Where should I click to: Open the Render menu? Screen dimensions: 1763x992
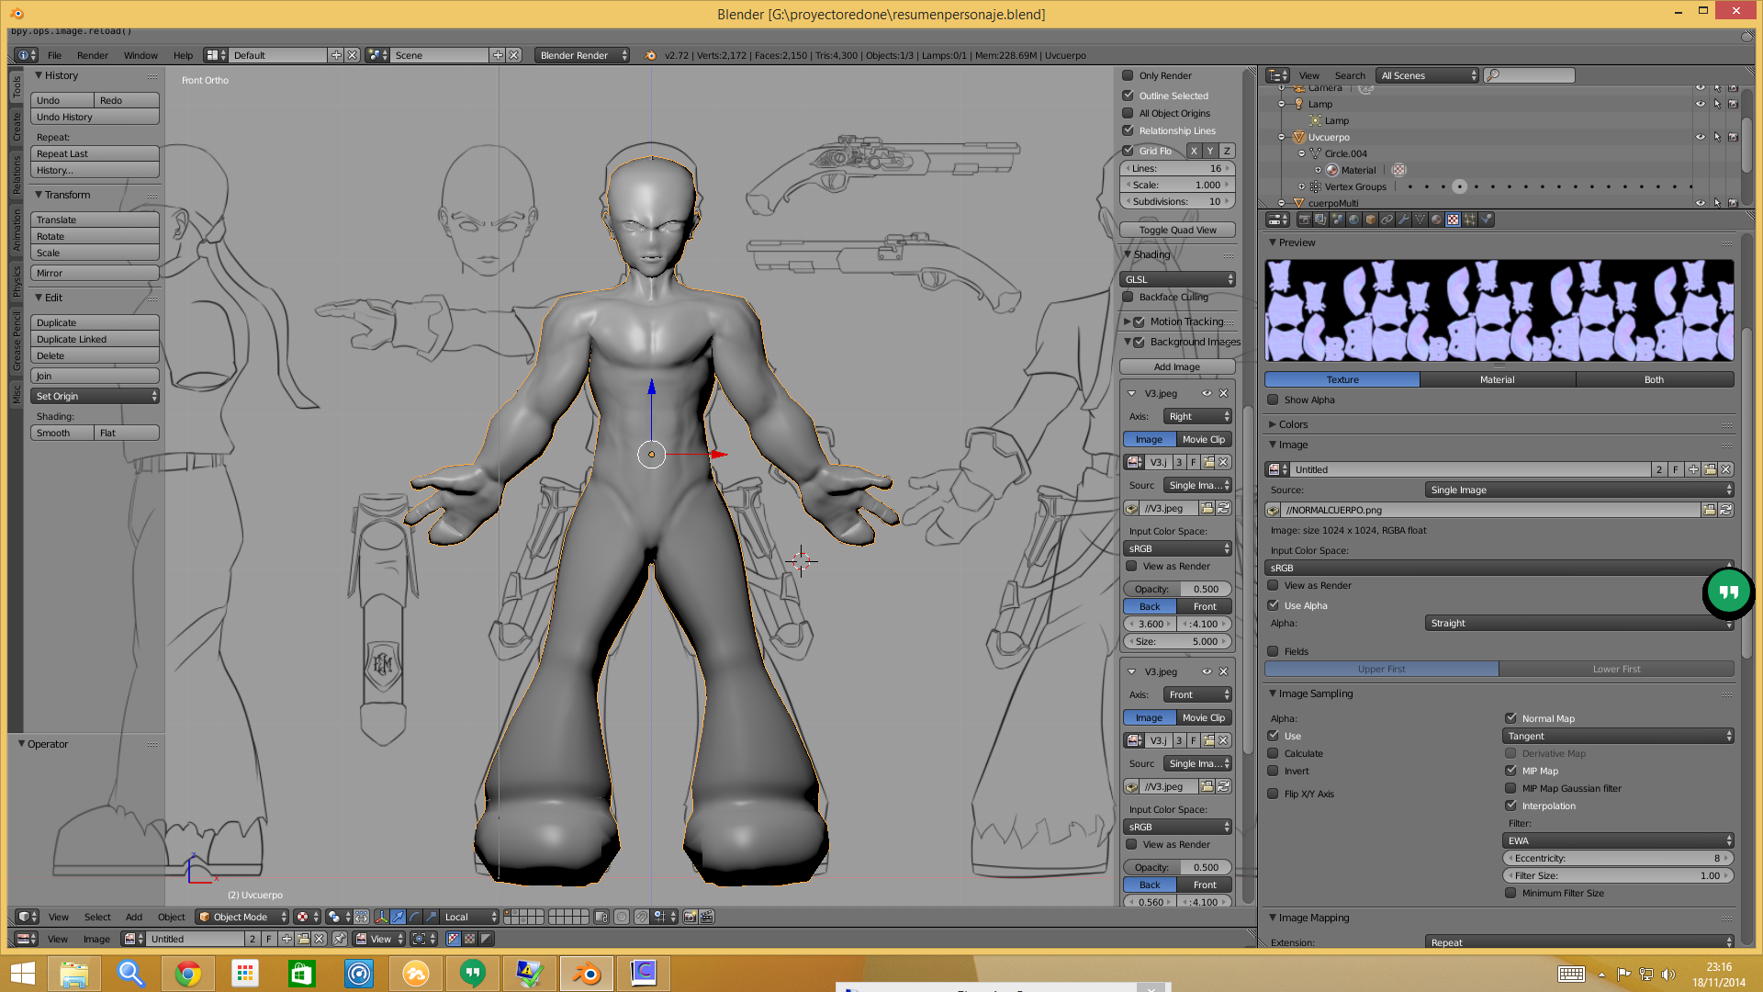coord(92,55)
